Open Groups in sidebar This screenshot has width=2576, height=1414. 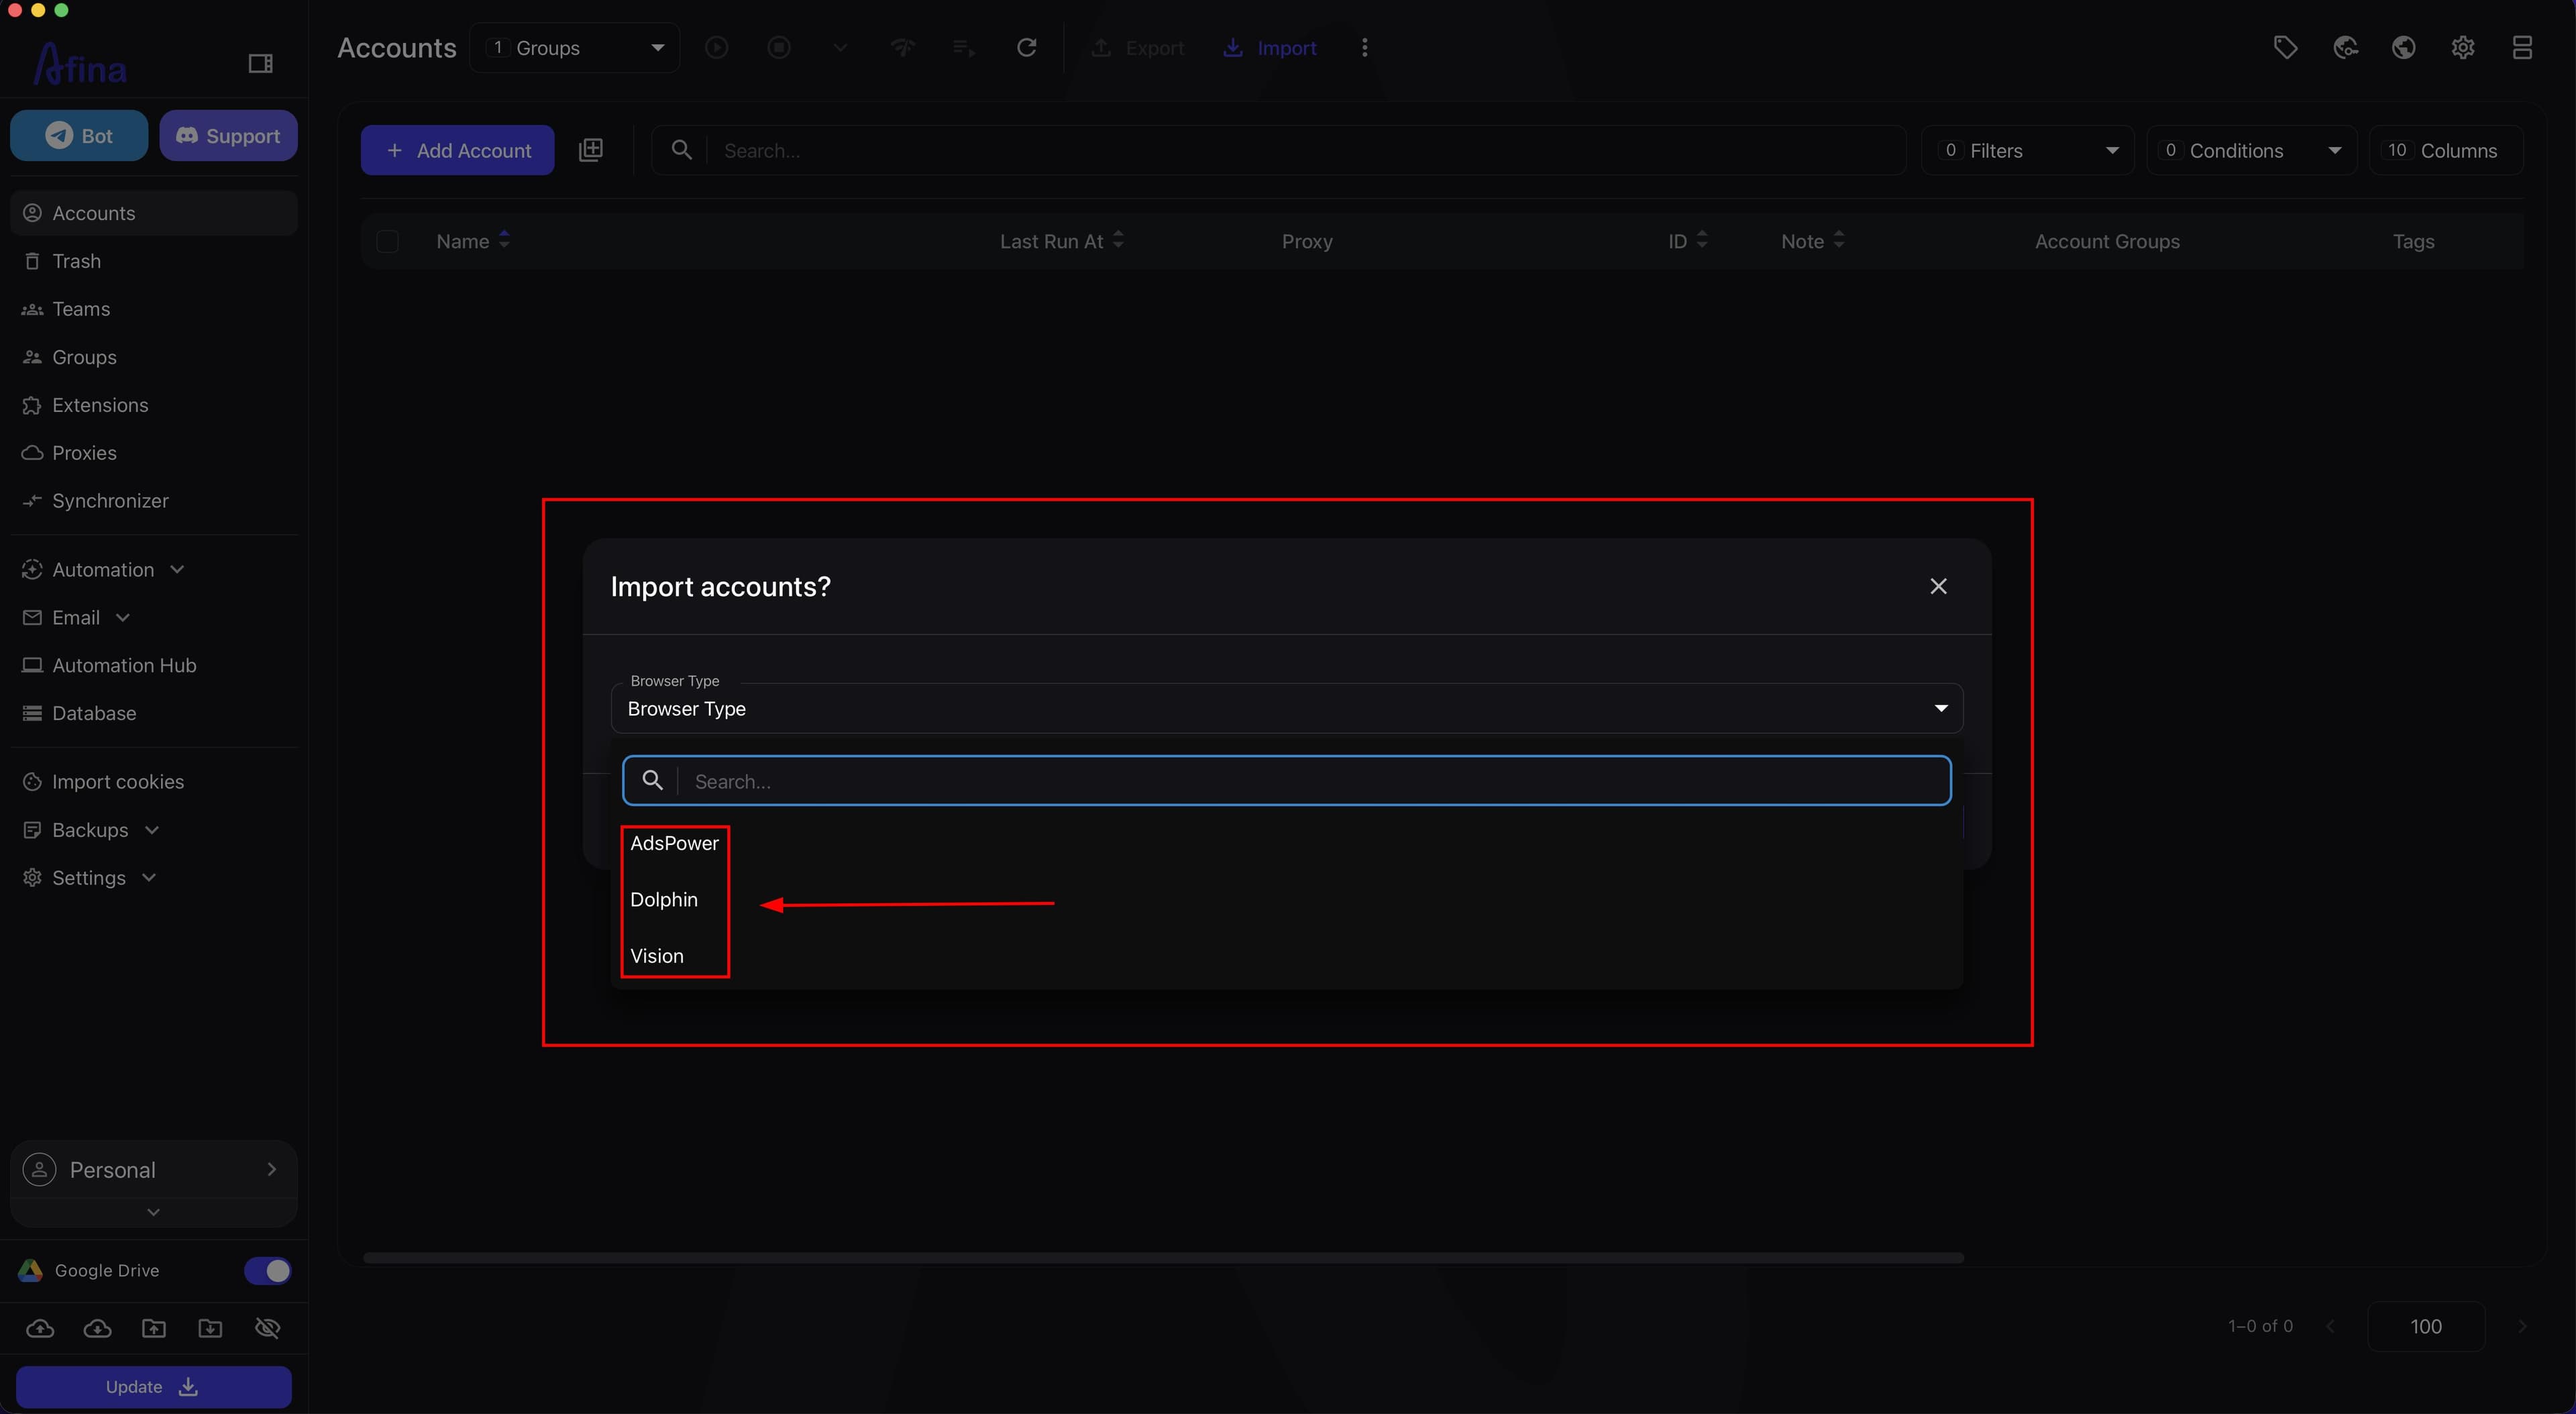tap(154, 357)
